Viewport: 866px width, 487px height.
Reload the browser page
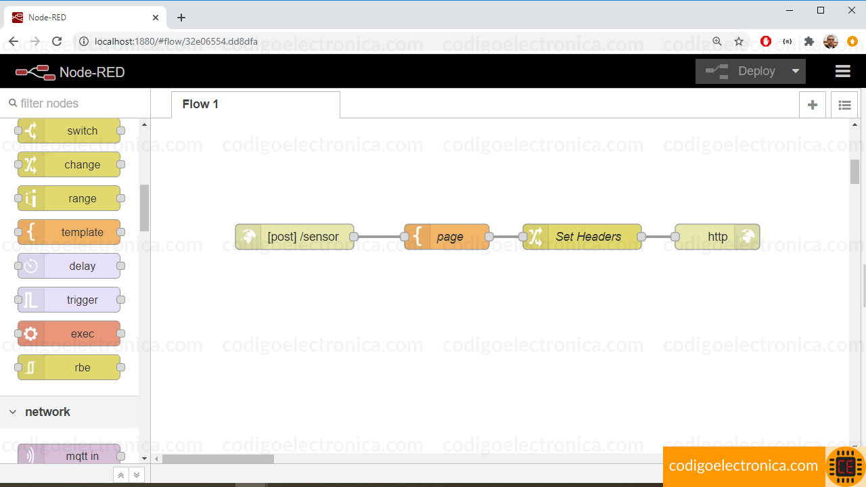pos(57,41)
